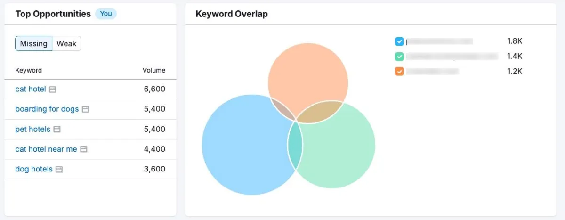Toggle the blue domain checkbox
Screen dimensions: 565x220
point(399,41)
